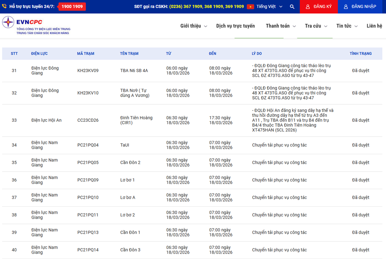Open the search magnifier icon
Image resolution: width=386 pixels, height=259 pixels.
[x=292, y=7]
